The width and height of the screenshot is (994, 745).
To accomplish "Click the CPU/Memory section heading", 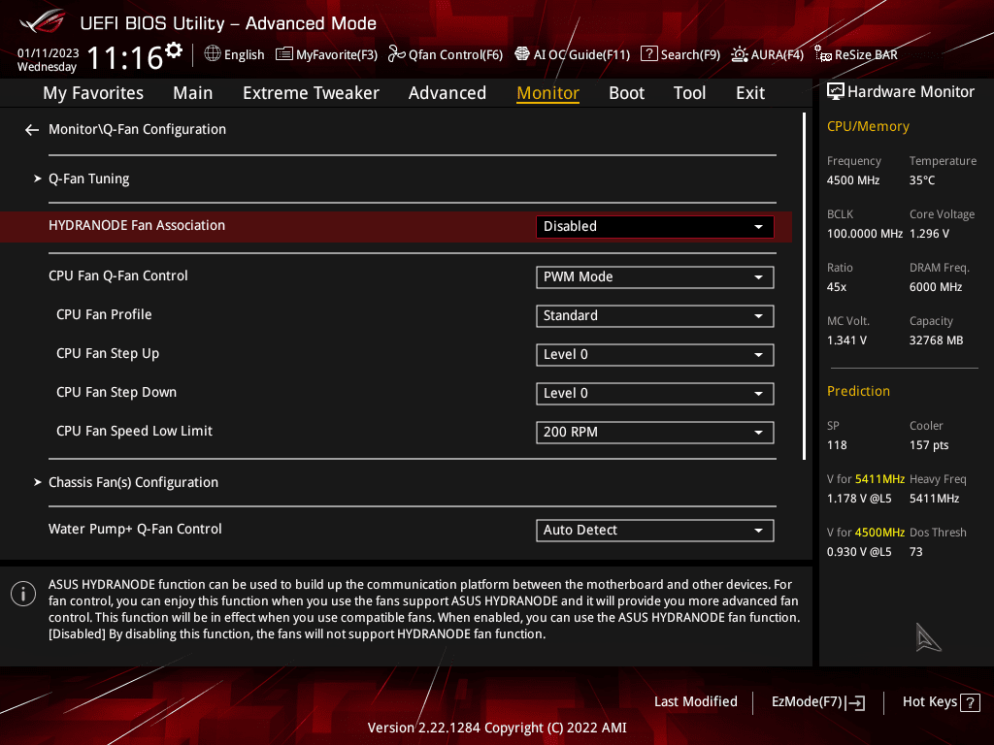I will [x=868, y=127].
